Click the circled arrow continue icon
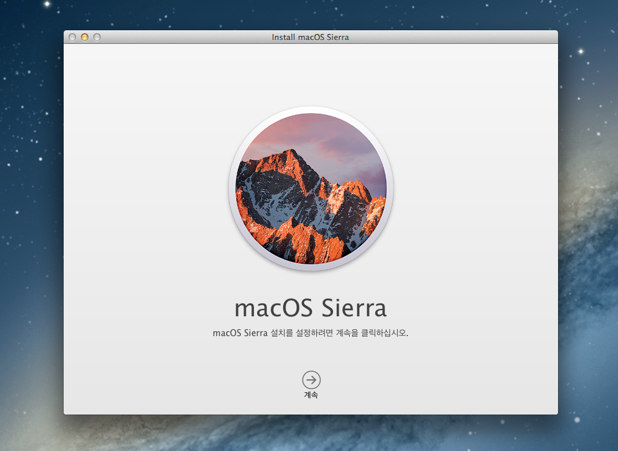The image size is (618, 451). click(x=311, y=380)
